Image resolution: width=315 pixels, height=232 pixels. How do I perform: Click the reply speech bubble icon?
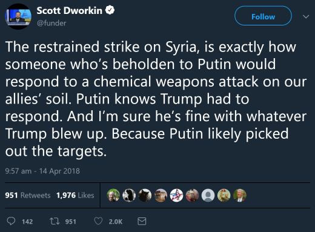pos(11,221)
